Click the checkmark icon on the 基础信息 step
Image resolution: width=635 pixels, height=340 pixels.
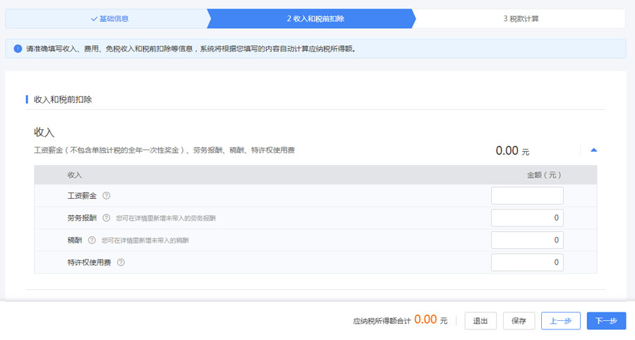click(x=94, y=19)
